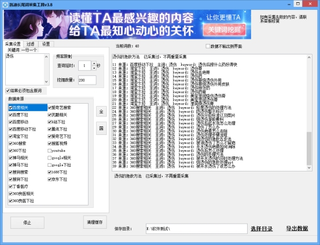The width and height of the screenshot is (320, 245).
Task: Select log line 11 from 百度移动下拉
Action: (x=175, y=65)
